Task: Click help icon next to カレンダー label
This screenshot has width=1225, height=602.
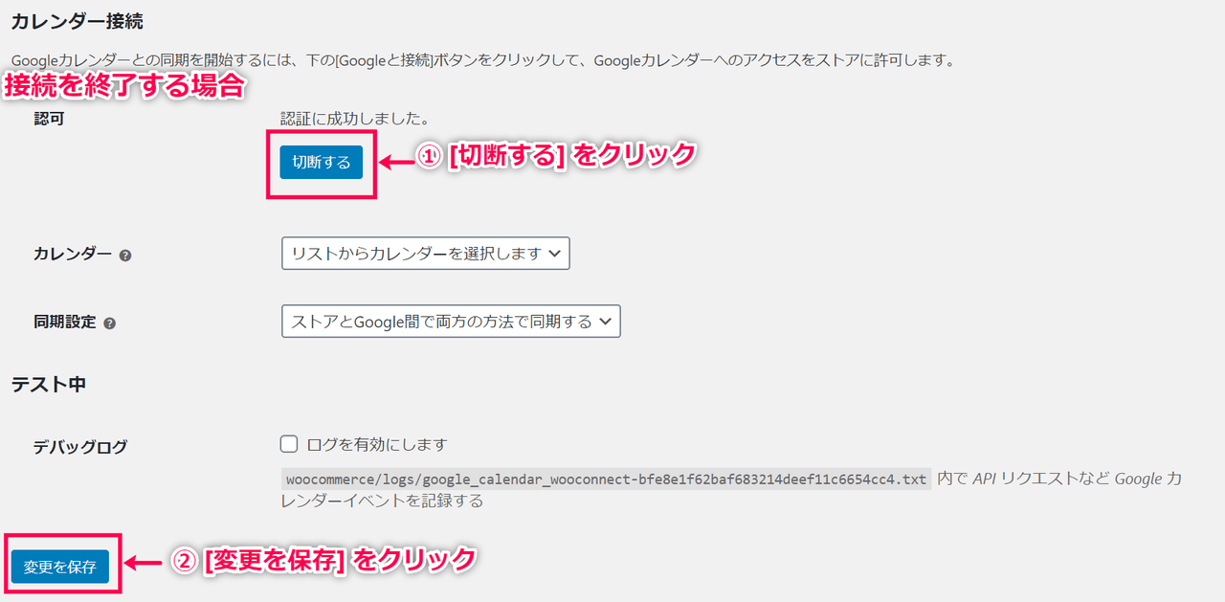Action: click(125, 256)
